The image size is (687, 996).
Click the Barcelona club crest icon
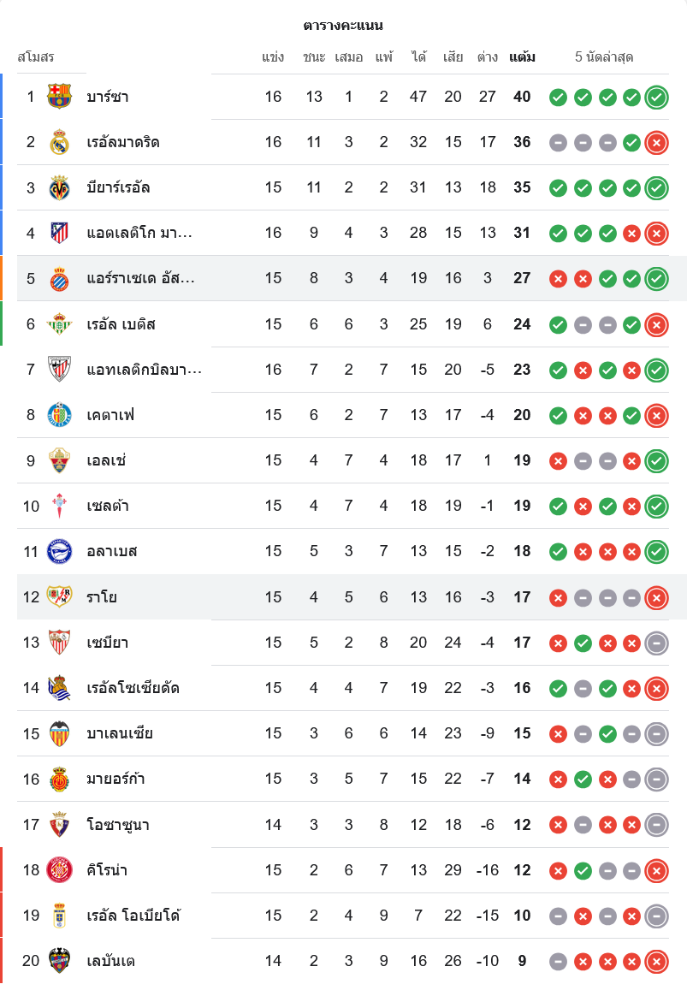pos(59,97)
